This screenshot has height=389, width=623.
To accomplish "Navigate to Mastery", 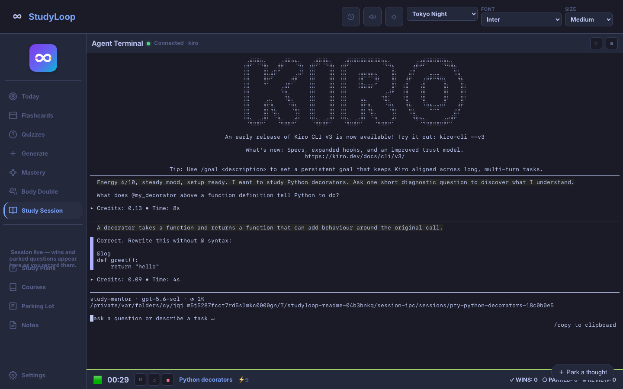I will [x=43, y=172].
